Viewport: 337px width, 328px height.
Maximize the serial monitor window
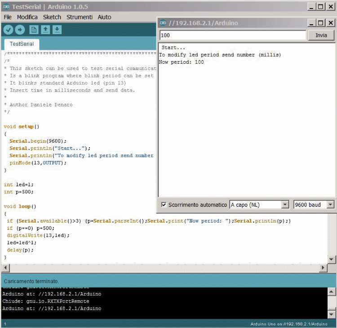320,23
